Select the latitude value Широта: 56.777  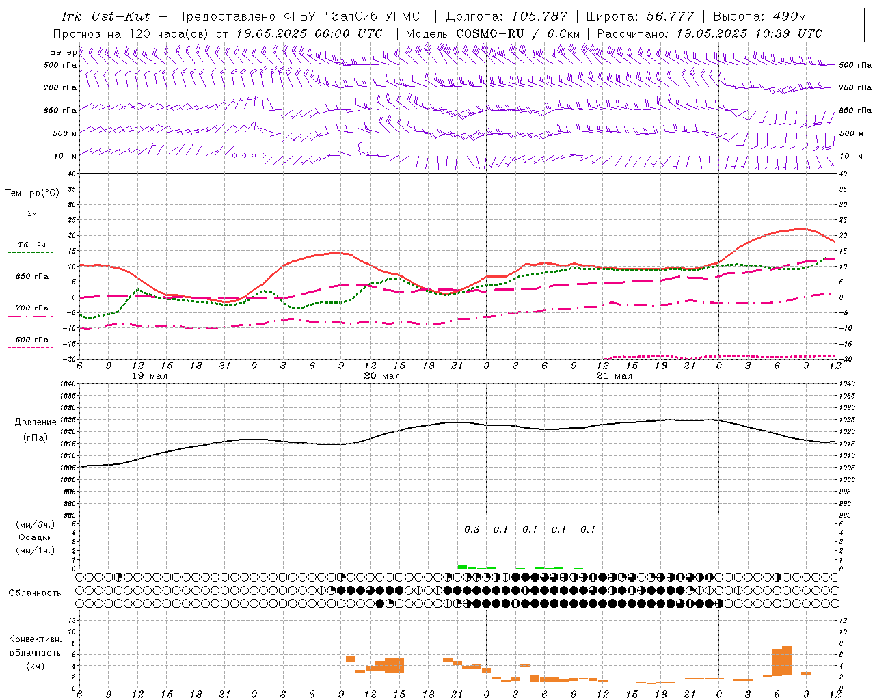point(641,16)
